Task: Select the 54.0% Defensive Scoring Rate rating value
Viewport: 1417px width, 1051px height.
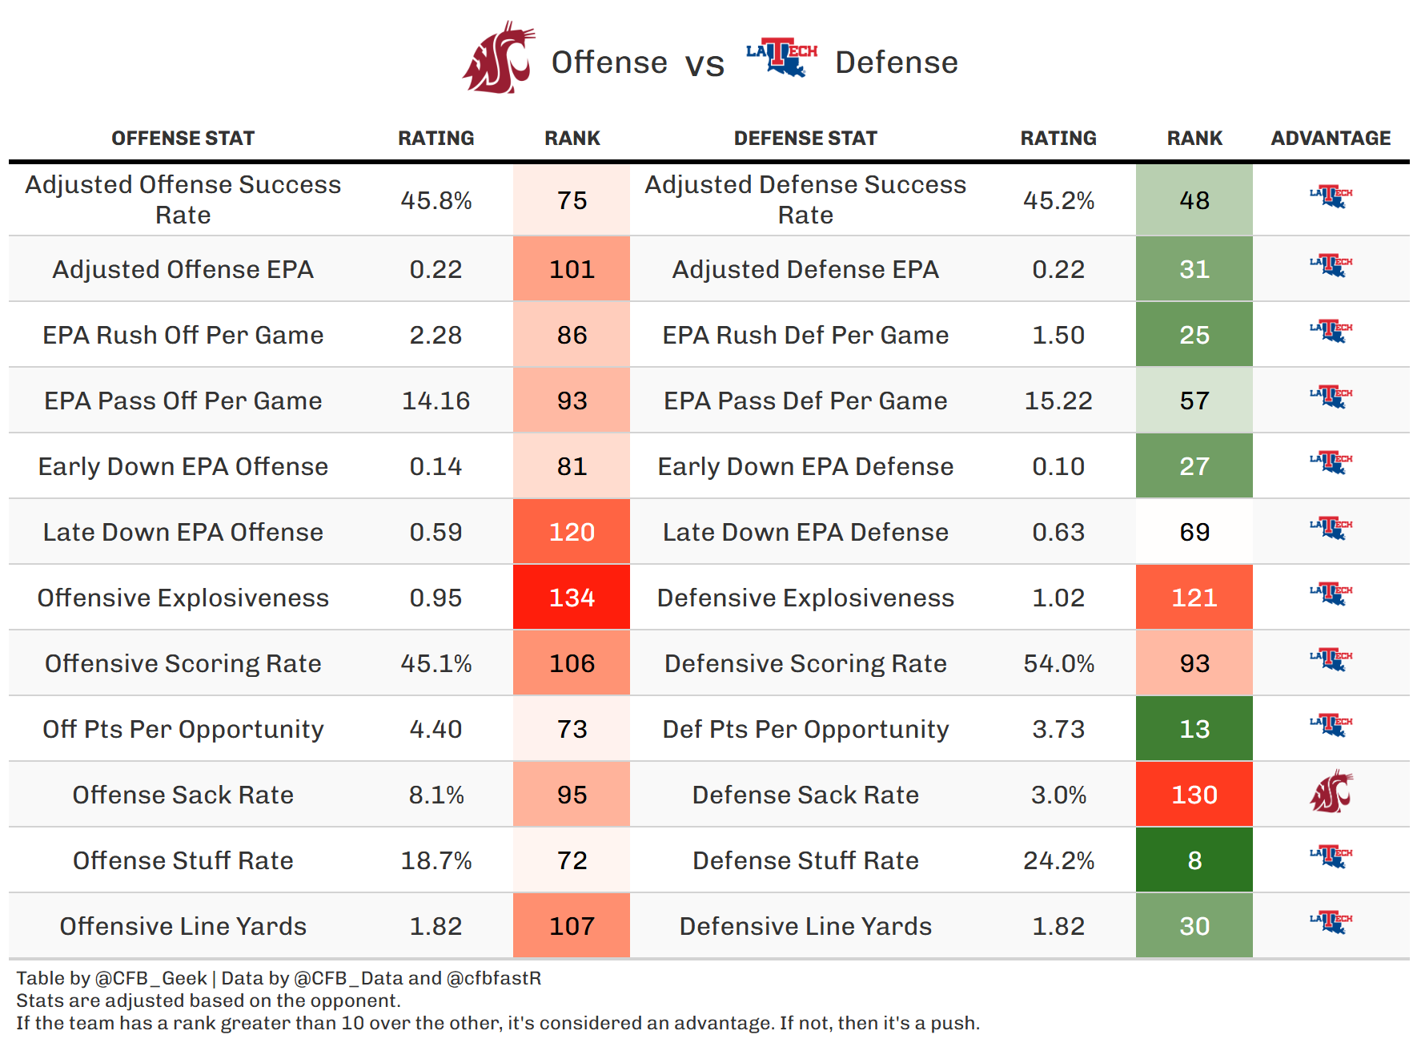Action: (x=1058, y=663)
